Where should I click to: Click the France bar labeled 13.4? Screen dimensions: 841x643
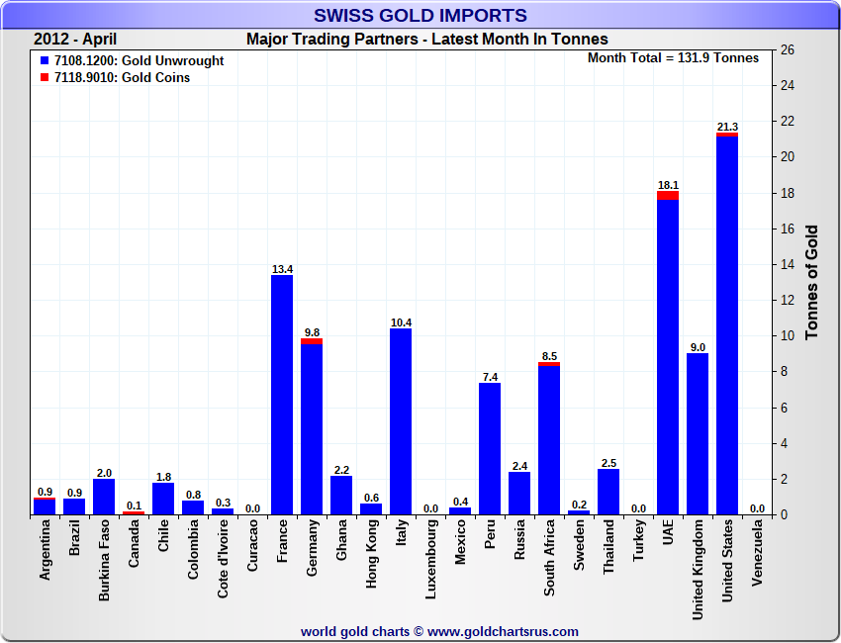pos(282,396)
